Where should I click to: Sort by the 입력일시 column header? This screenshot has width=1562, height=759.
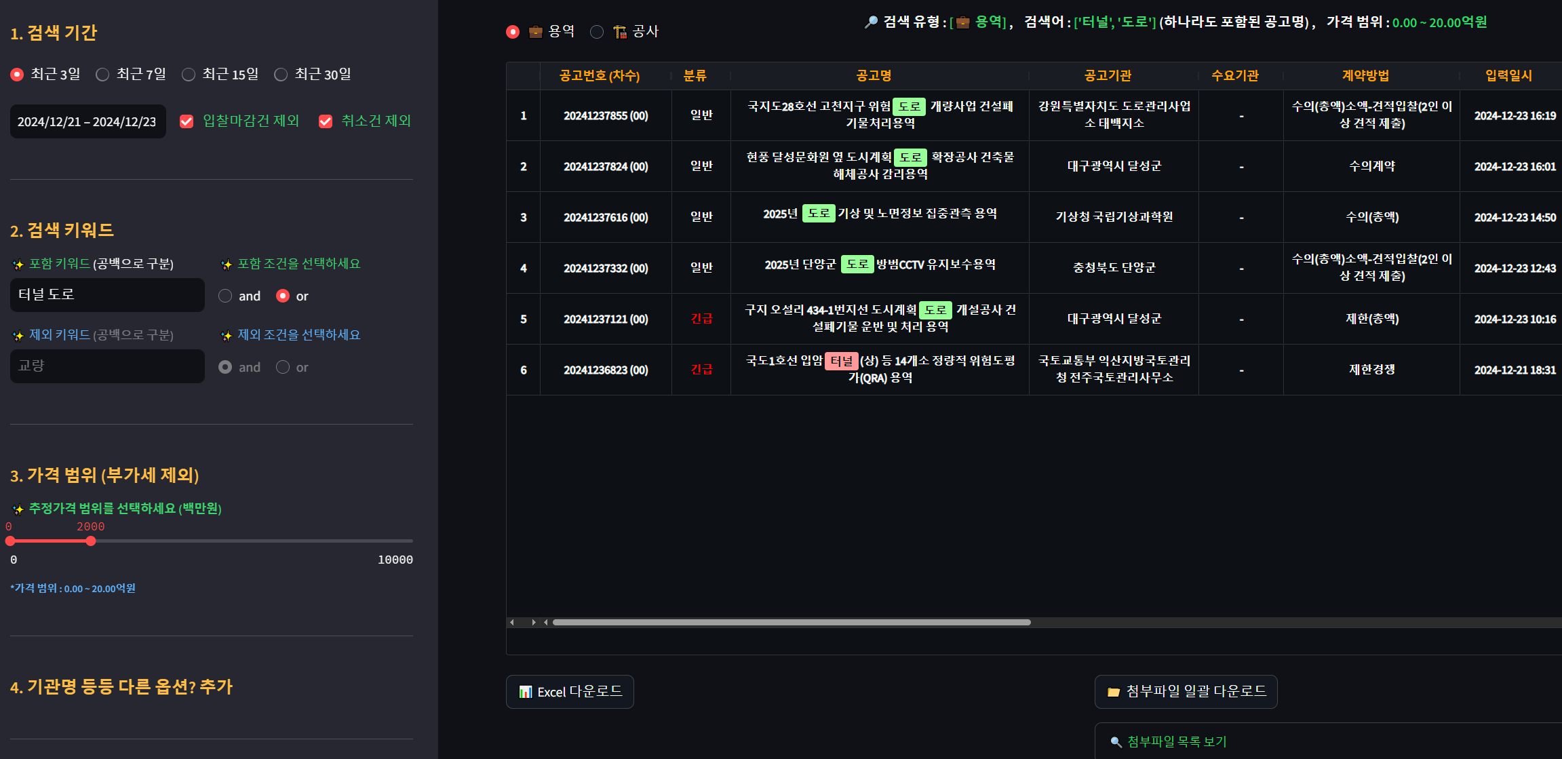[1508, 75]
